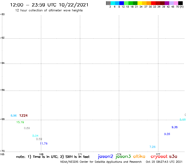The width and height of the screenshot is (186, 164).
Task: Click the '24' label under the color bar
Action: tap(141, 7)
